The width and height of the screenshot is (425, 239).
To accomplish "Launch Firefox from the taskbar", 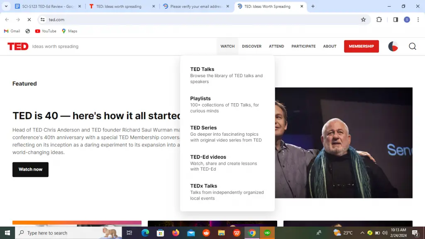I will pyautogui.click(x=176, y=233).
